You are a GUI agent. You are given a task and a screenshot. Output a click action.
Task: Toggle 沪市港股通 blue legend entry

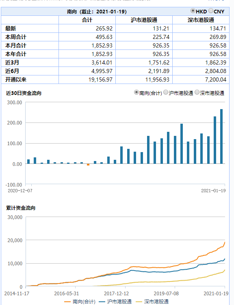click(x=115, y=301)
